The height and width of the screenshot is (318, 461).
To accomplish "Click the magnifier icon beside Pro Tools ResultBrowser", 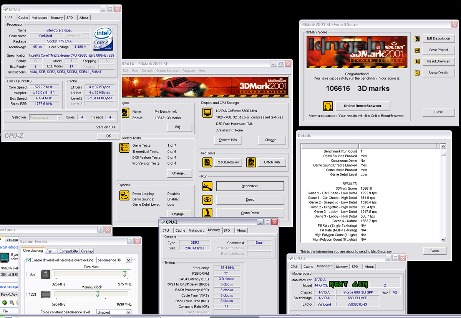I will coord(207,162).
